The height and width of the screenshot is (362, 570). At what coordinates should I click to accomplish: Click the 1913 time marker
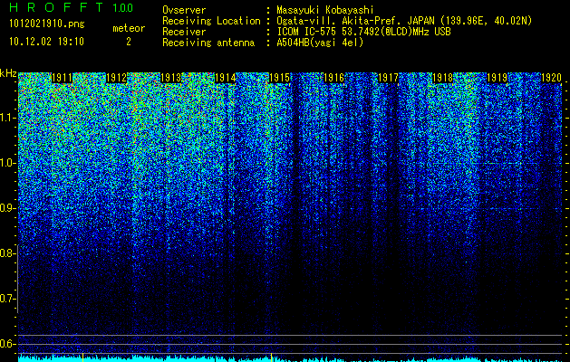(170, 78)
